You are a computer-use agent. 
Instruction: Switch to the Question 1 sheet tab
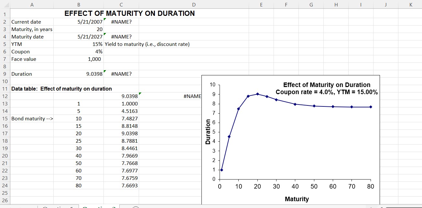58,207
